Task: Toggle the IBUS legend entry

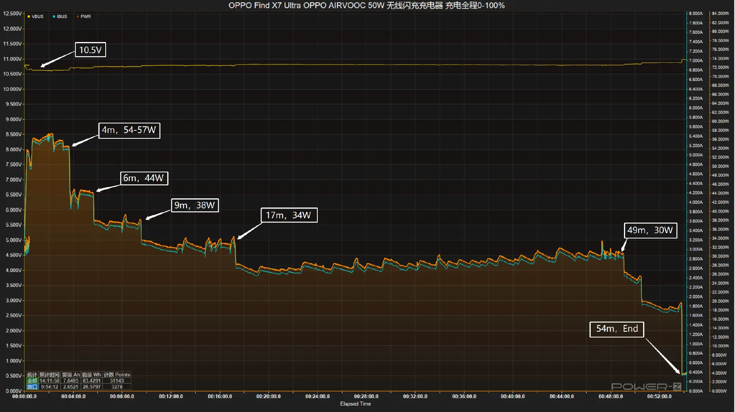Action: point(60,16)
